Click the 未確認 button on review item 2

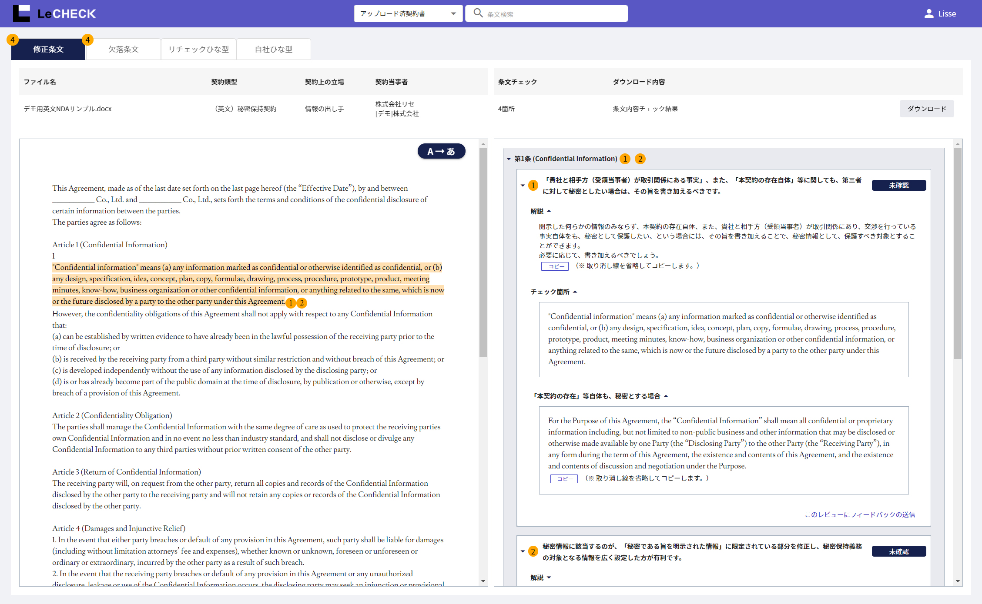pos(899,551)
